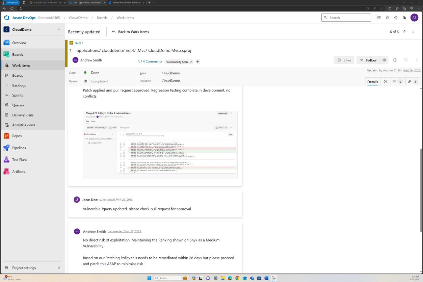423x282 pixels.
Task: Open Artifacts from the sidebar
Action: tap(18, 171)
